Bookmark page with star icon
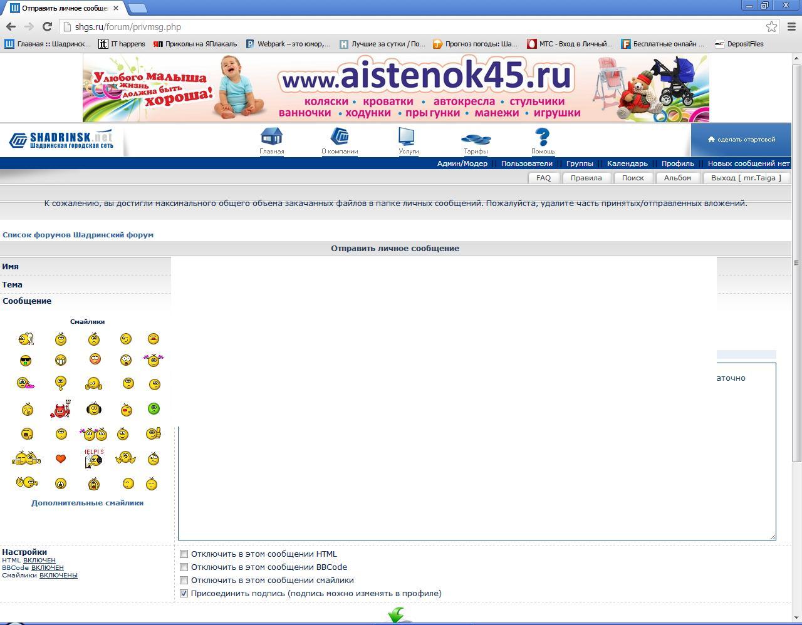The height and width of the screenshot is (625, 802). (x=771, y=26)
